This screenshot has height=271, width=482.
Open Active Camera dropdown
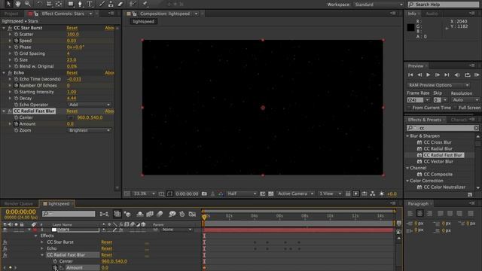click(x=295, y=193)
